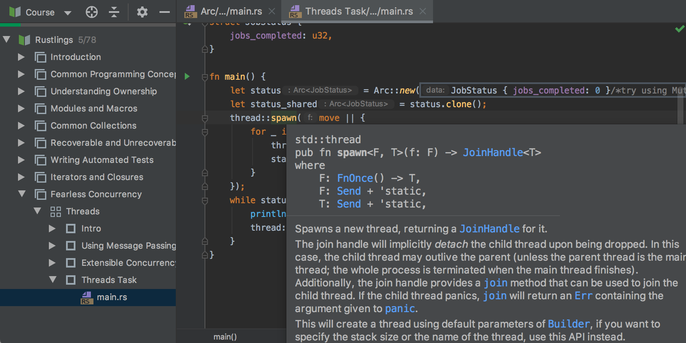686x343 pixels.
Task: Click the locate/scroll-from-source target icon
Action: [x=91, y=12]
